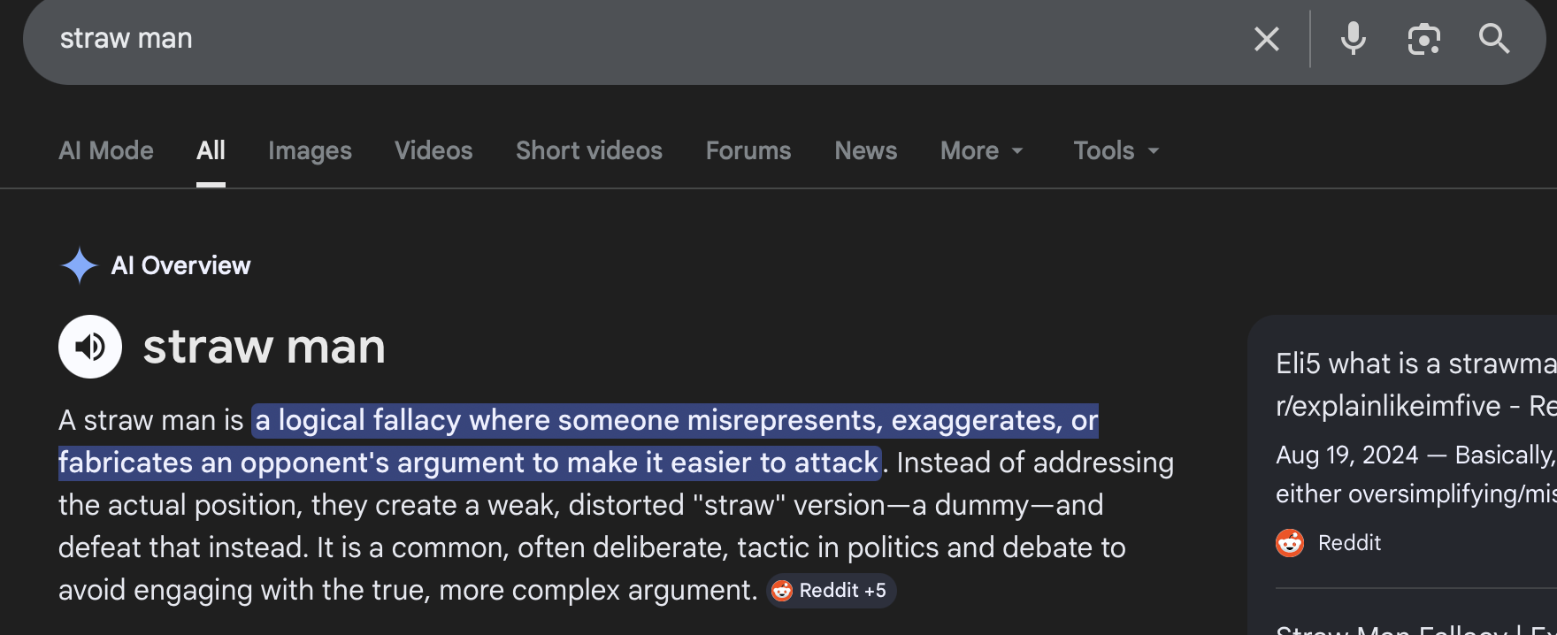
Task: Select the Videos filter
Action: pos(433,150)
